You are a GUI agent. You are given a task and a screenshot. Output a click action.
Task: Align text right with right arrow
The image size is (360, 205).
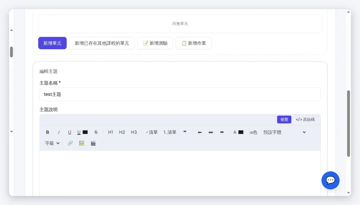(x=222, y=132)
